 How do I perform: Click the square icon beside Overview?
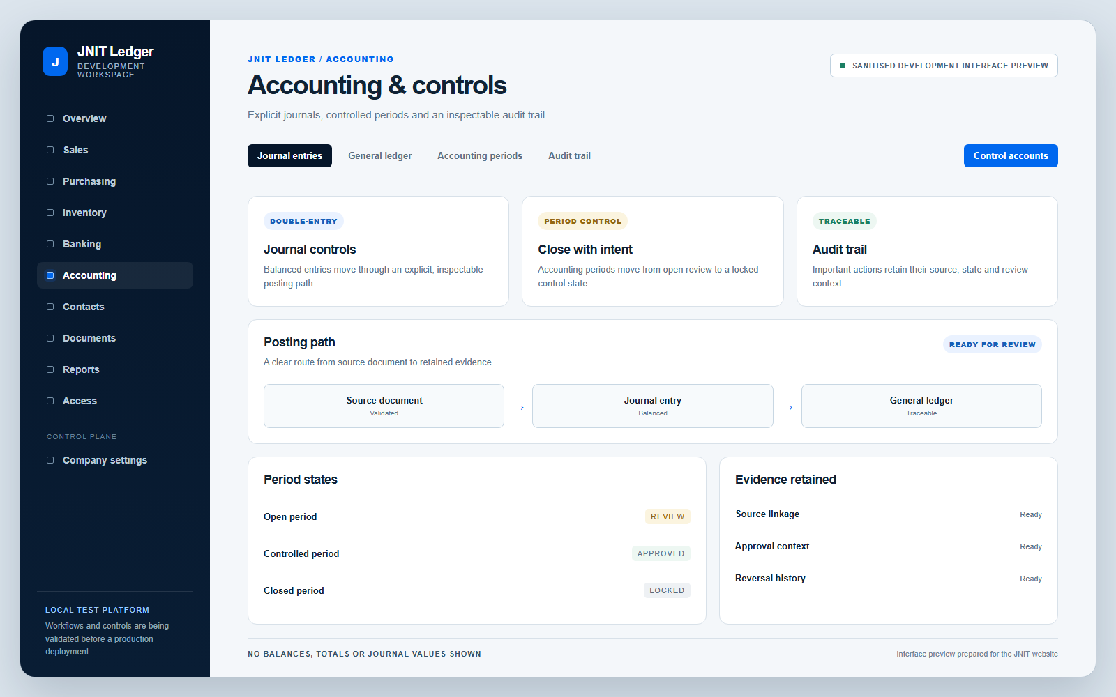coord(50,118)
